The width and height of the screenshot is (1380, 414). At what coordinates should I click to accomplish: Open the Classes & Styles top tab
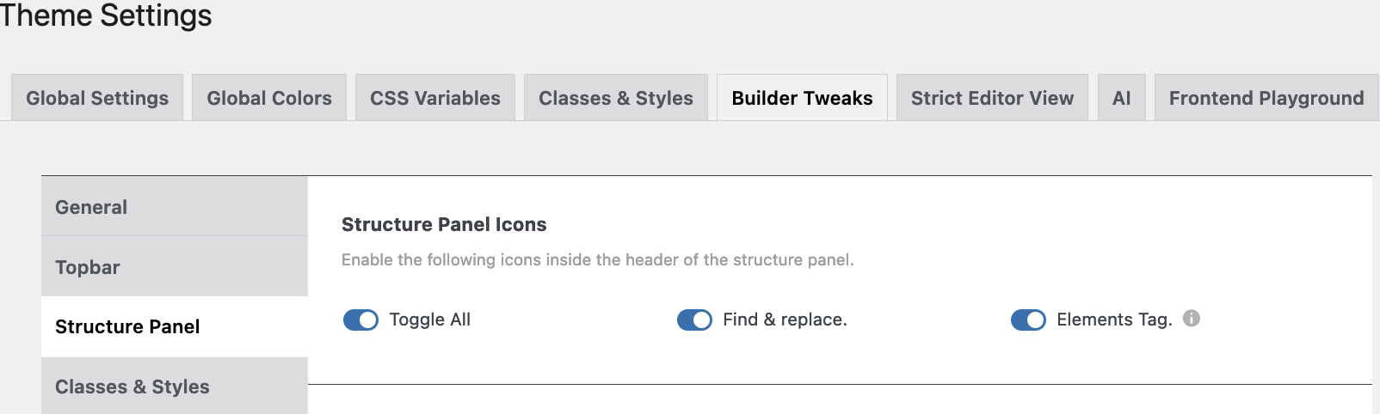[x=616, y=97]
